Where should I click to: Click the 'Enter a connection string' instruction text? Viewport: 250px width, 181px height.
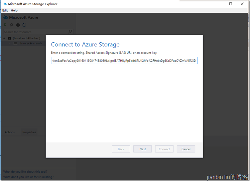coord(104,53)
